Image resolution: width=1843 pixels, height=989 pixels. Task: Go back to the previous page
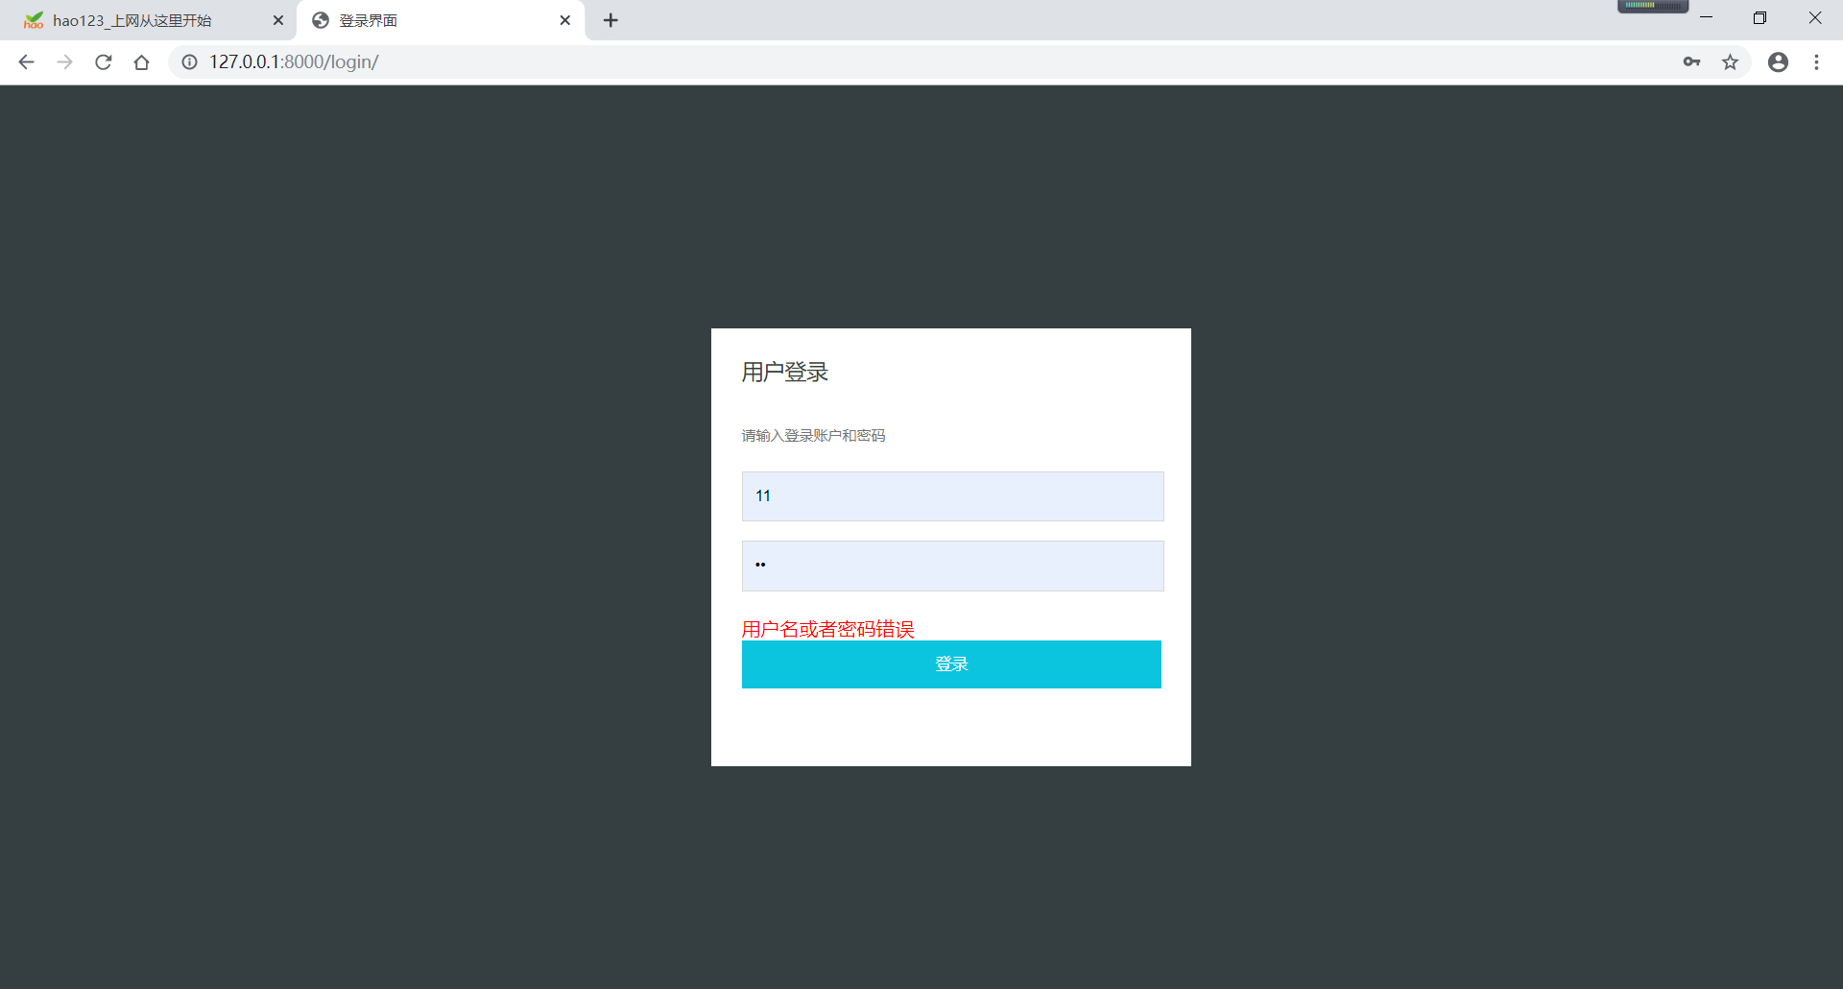pyautogui.click(x=26, y=62)
